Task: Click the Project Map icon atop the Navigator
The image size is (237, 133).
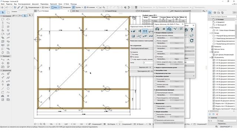Action: 210,13
